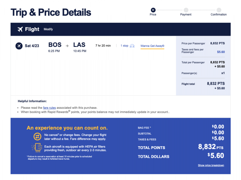Click the Trip & Price Details heading
Image resolution: width=241 pixels, height=180 pixels.
pyautogui.click(x=51, y=12)
